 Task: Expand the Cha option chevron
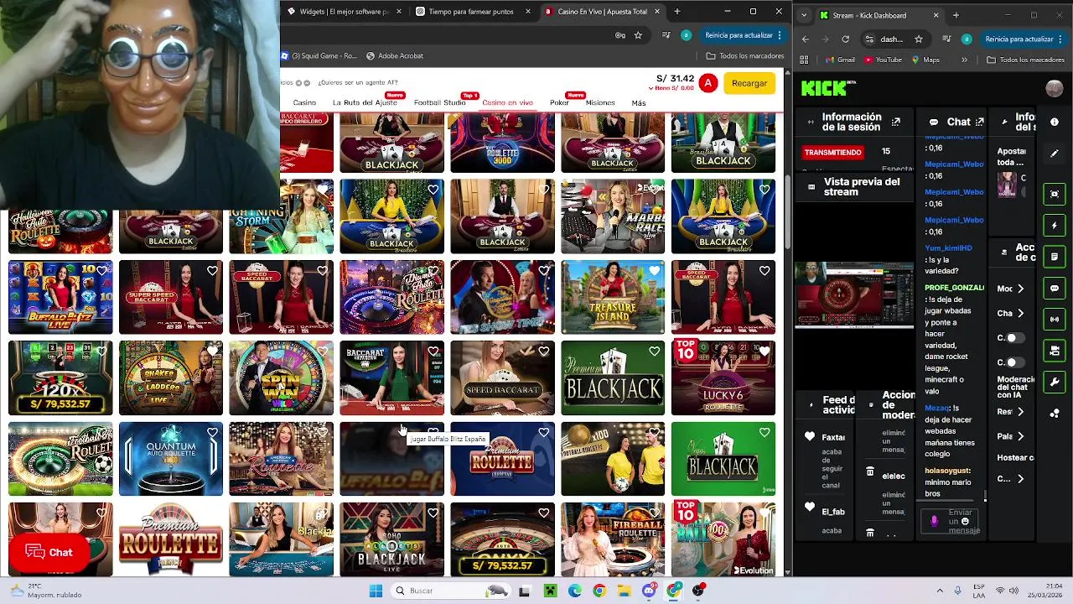[x=1020, y=313]
